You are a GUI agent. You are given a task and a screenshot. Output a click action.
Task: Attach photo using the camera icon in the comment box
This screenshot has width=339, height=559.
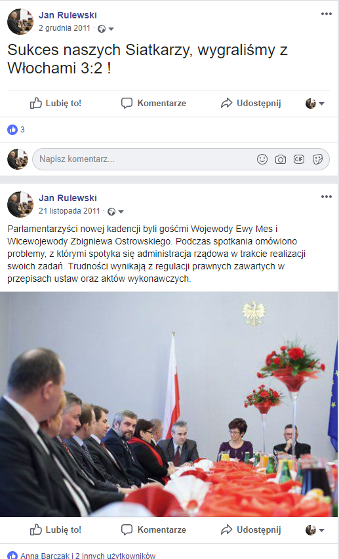(281, 159)
